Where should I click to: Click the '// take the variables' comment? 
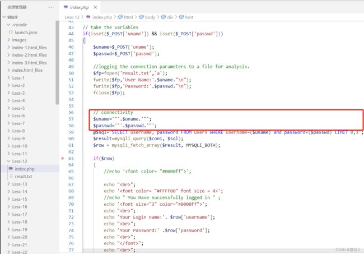coord(110,27)
